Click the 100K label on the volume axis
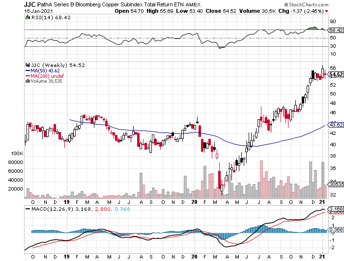The height and width of the screenshot is (261, 344). point(17,154)
